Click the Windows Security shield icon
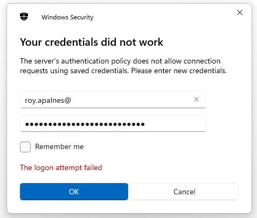This screenshot has width=257, height=218. tap(24, 17)
